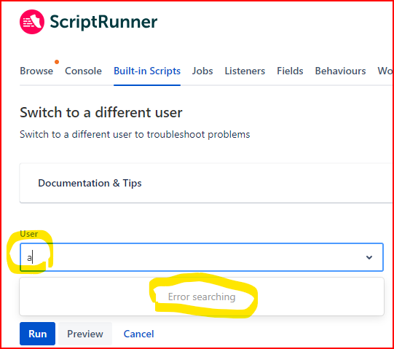Switch to the Console tab
Viewport: 394px width, 349px height.
(83, 71)
